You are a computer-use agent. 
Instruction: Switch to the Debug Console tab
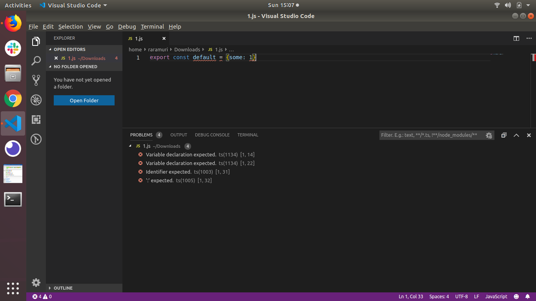[212, 135]
